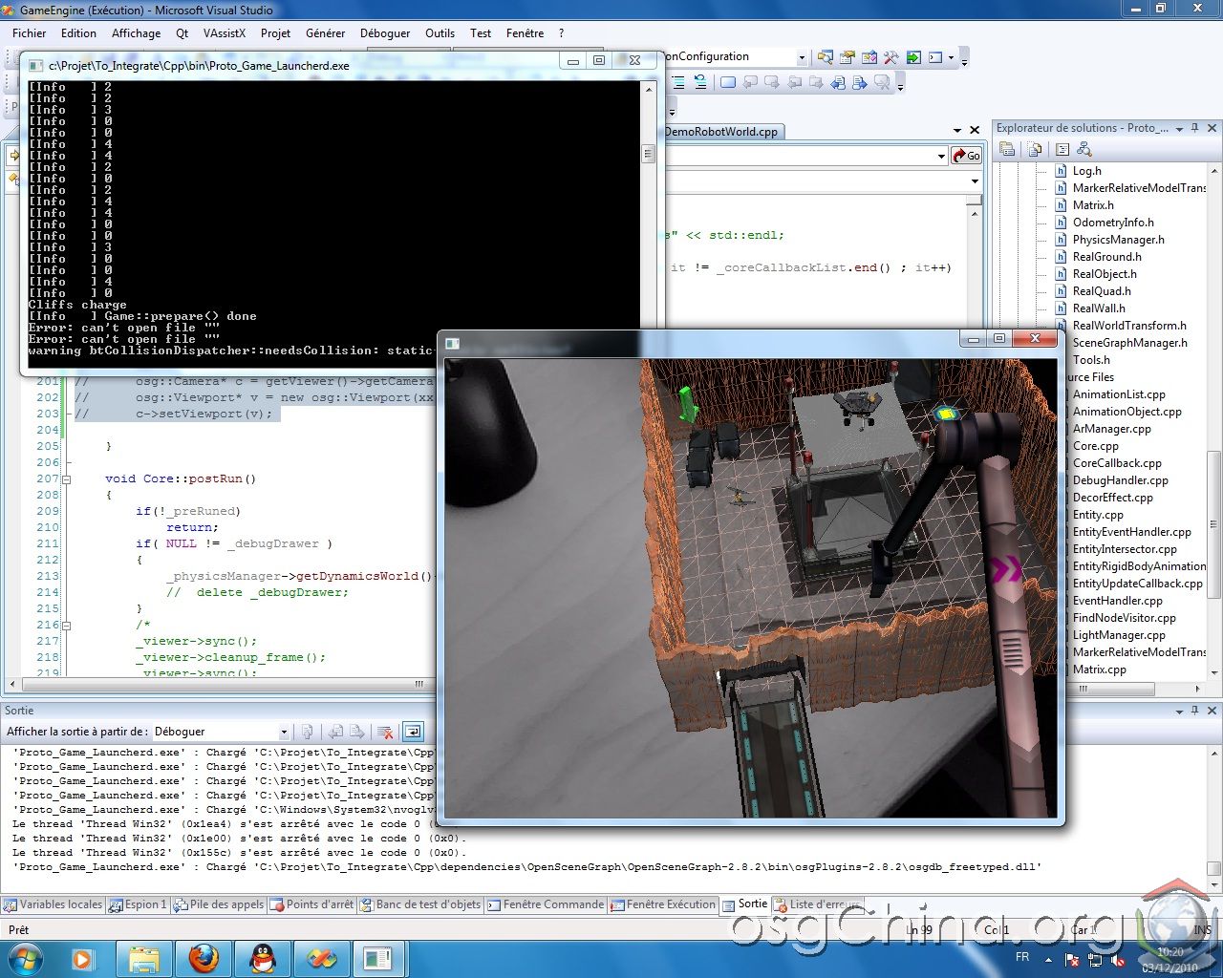Click the Command Window toolbar icon
This screenshot has width=1223, height=978.
pos(935,57)
